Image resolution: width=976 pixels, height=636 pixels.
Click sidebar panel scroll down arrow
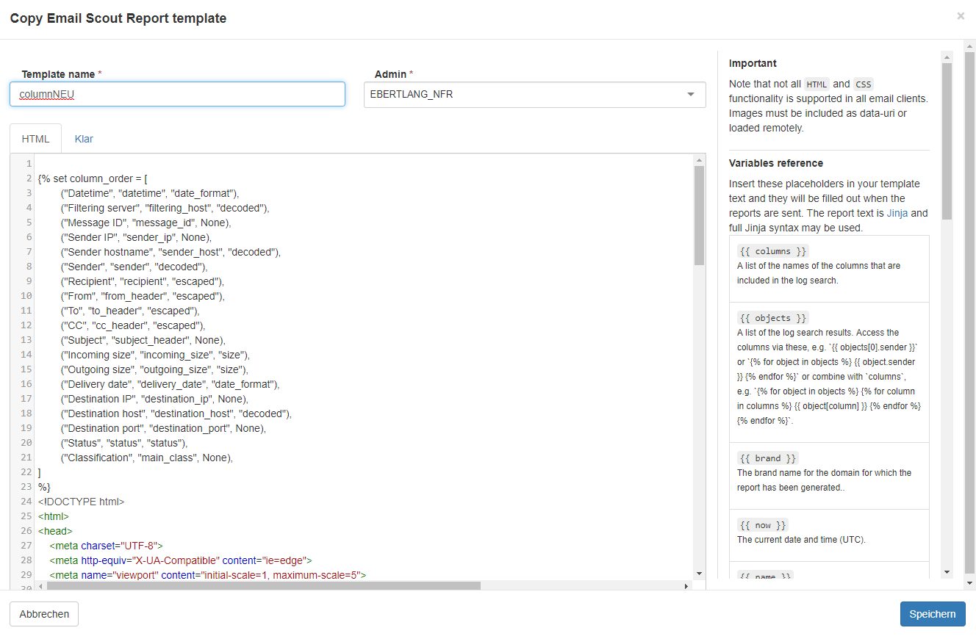947,572
